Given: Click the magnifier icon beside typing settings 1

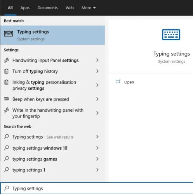Looking at the screenshot, I should [x=7, y=170].
